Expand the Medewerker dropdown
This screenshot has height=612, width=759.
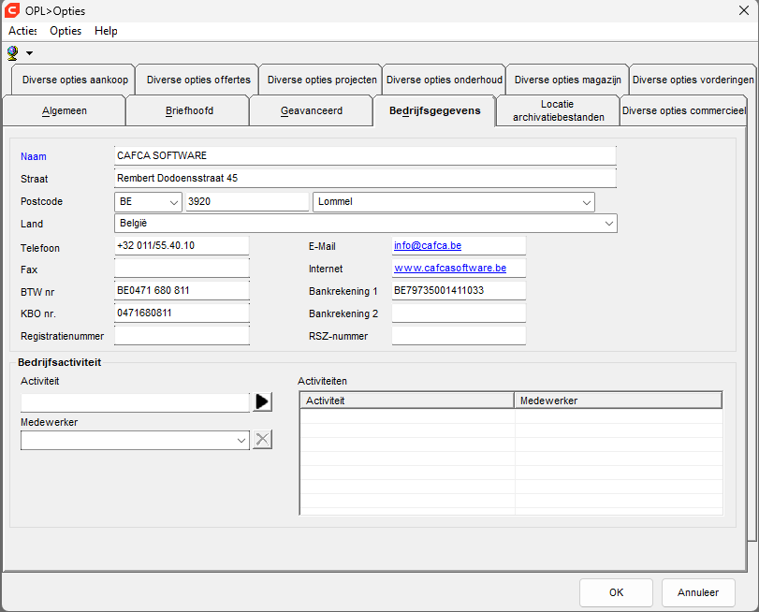(x=241, y=441)
